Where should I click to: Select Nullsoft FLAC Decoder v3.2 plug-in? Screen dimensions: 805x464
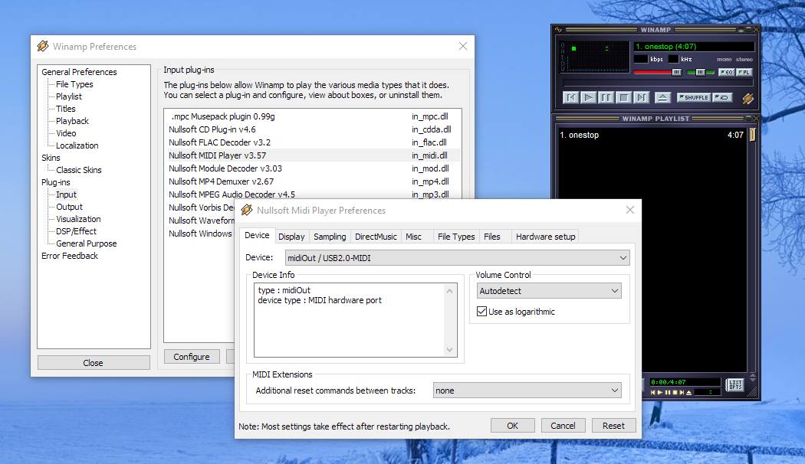(313, 142)
